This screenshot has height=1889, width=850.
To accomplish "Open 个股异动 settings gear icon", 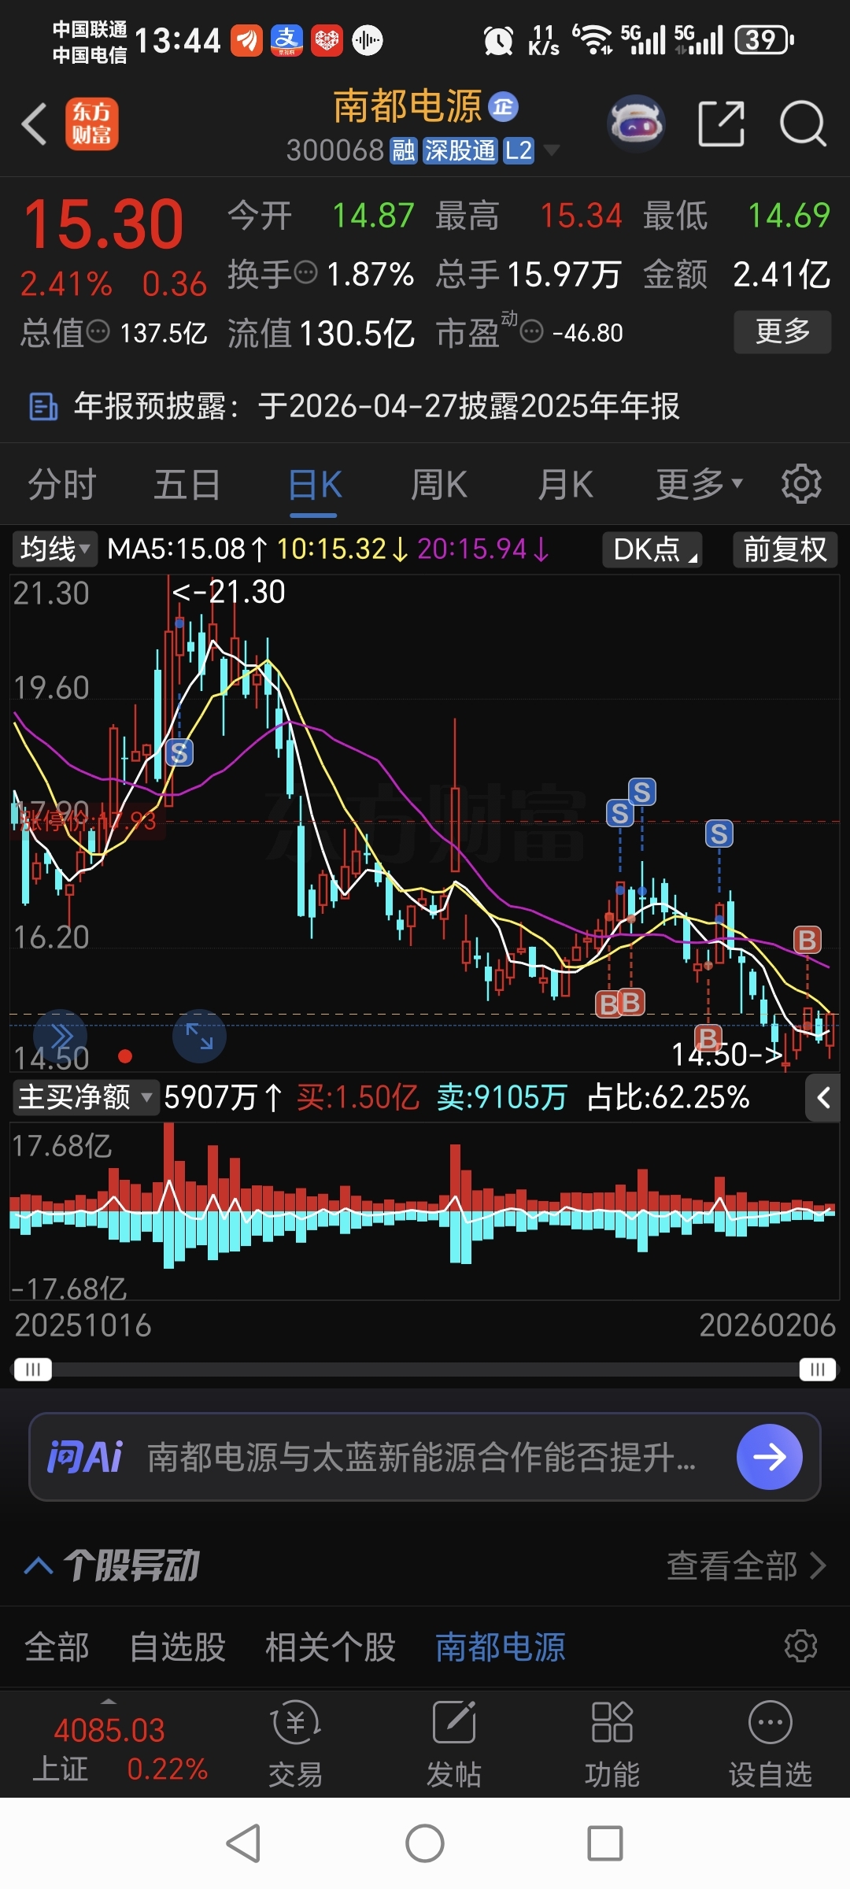I will (x=801, y=1647).
